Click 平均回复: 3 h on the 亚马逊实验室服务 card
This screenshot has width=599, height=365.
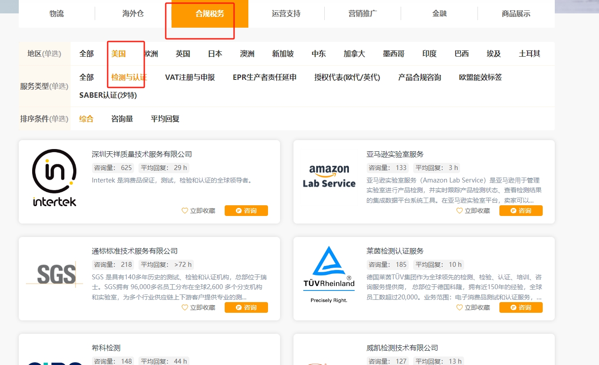tap(436, 168)
